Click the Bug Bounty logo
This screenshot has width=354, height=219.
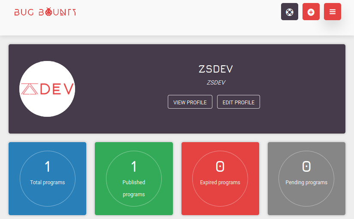45,12
